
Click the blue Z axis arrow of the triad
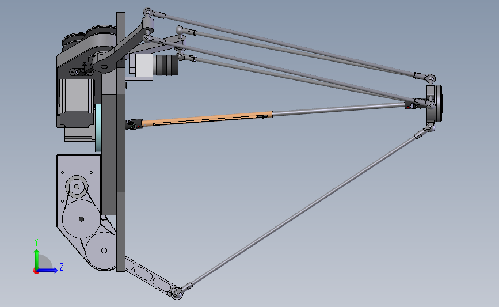[x=48, y=270]
